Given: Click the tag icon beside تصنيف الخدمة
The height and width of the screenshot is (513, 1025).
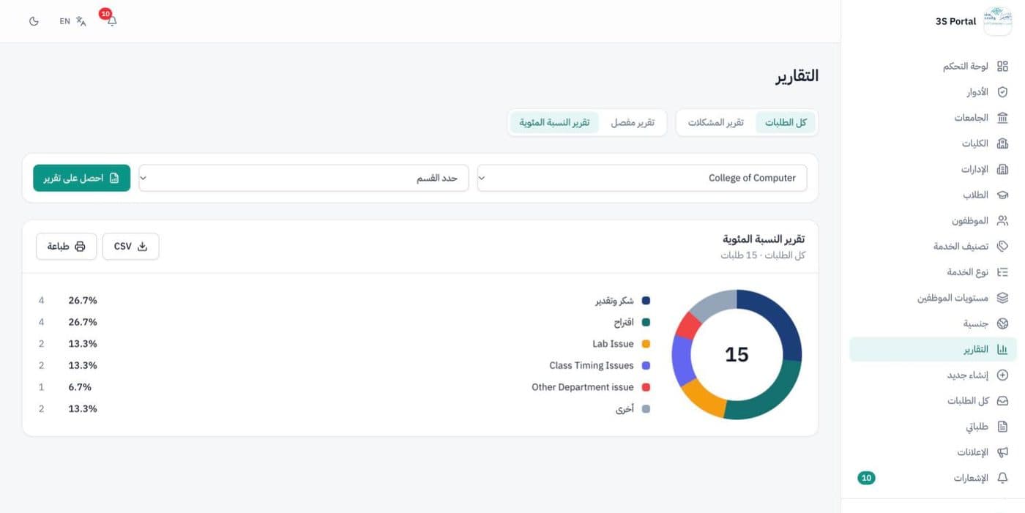Looking at the screenshot, I should 1003,247.
